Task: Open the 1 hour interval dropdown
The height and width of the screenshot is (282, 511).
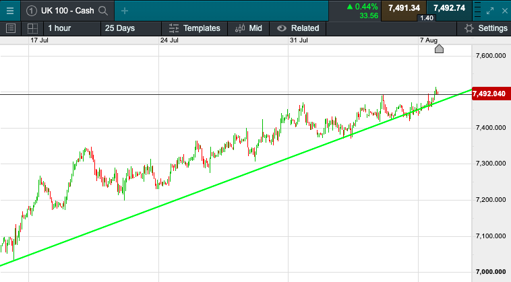Action: pos(71,28)
